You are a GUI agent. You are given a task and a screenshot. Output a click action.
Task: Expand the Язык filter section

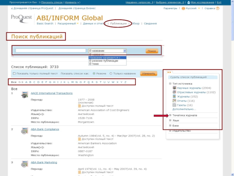(170, 120)
